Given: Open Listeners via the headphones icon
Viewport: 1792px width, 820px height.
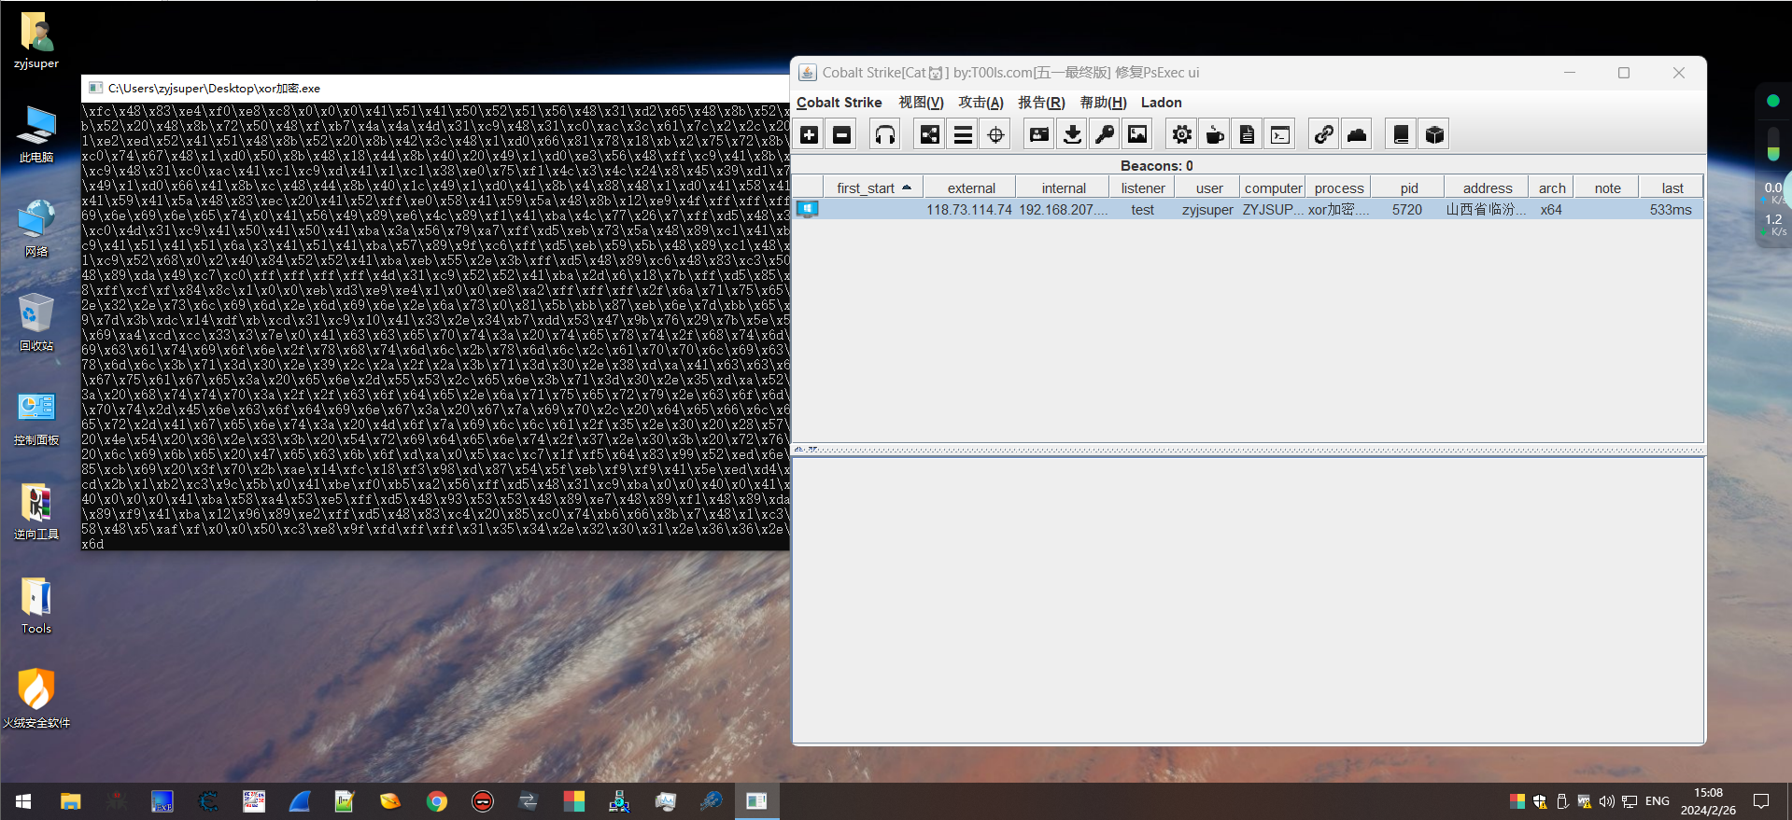Looking at the screenshot, I should pos(885,135).
